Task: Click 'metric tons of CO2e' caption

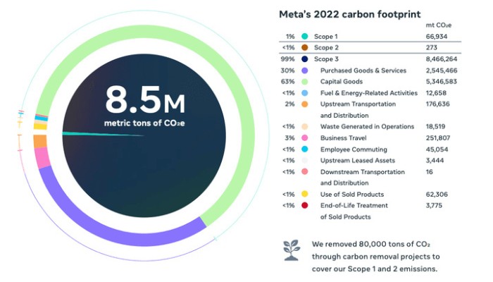Action: 144,123
